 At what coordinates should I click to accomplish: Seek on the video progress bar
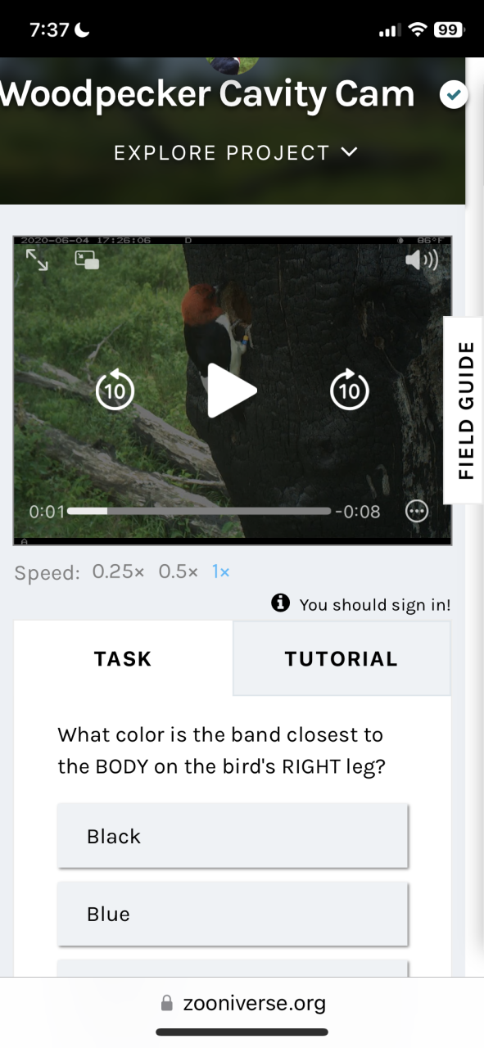[199, 512]
